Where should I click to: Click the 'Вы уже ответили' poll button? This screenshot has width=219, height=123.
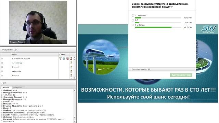pyautogui.click(x=181, y=75)
